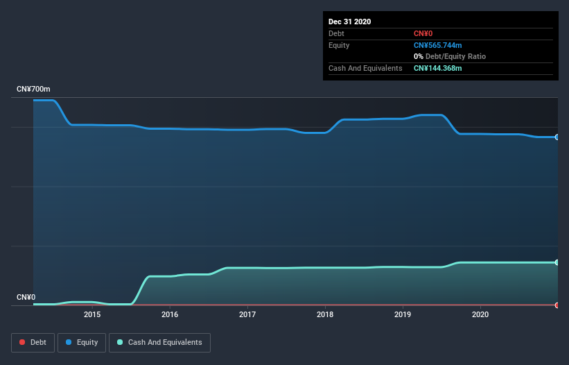
Task: Toggle the Debt legend button
Action: [33, 343]
